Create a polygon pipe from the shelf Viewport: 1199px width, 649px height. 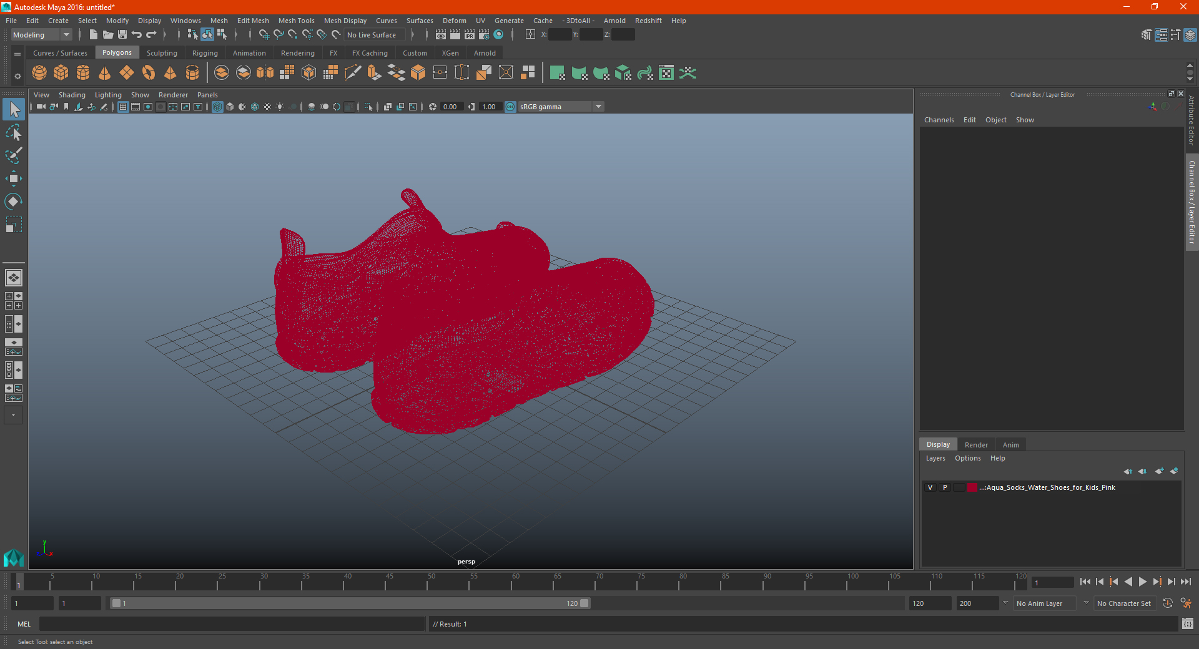(192, 73)
